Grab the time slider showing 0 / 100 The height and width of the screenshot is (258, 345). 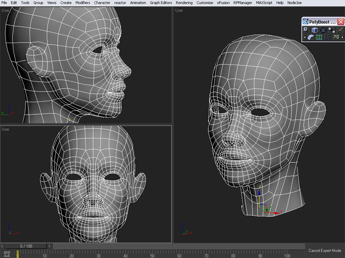(26, 246)
